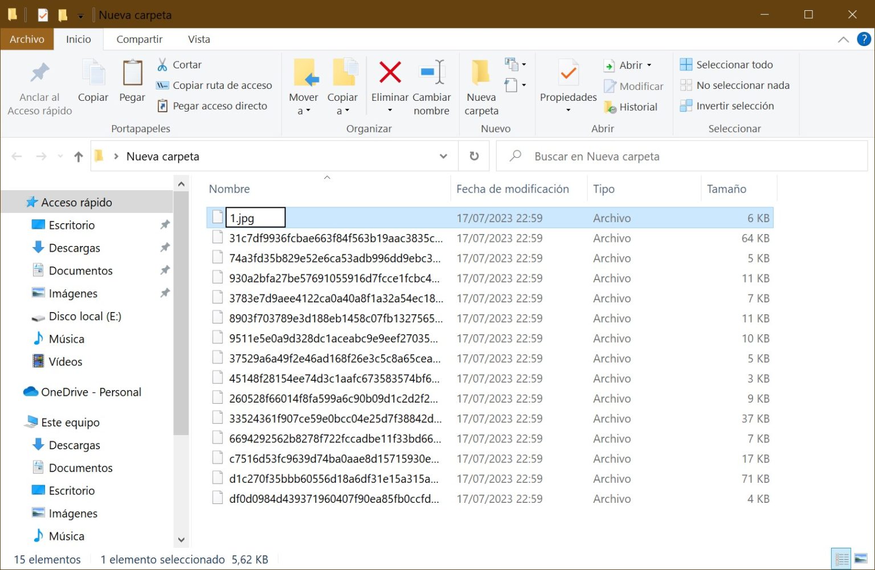The height and width of the screenshot is (570, 875).
Task: Refresh the folder with the refresh icon
Action: (x=473, y=156)
